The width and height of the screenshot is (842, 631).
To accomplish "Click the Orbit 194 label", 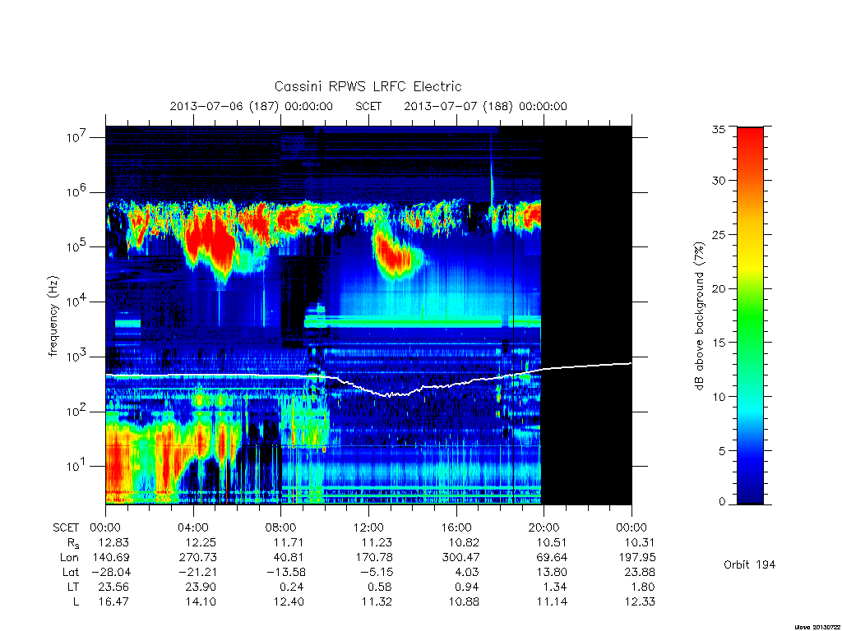I will (x=750, y=564).
